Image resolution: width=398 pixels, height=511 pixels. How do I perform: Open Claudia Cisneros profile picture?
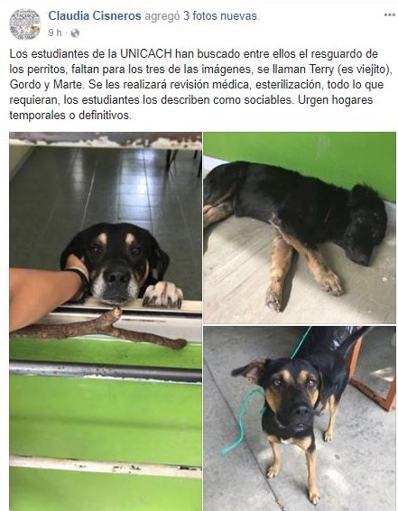pos(25,24)
